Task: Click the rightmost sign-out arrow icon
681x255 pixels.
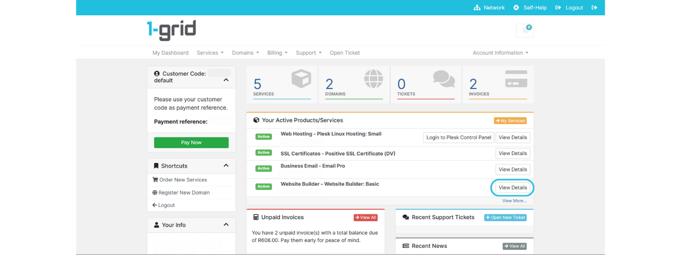Action: pyautogui.click(x=594, y=8)
